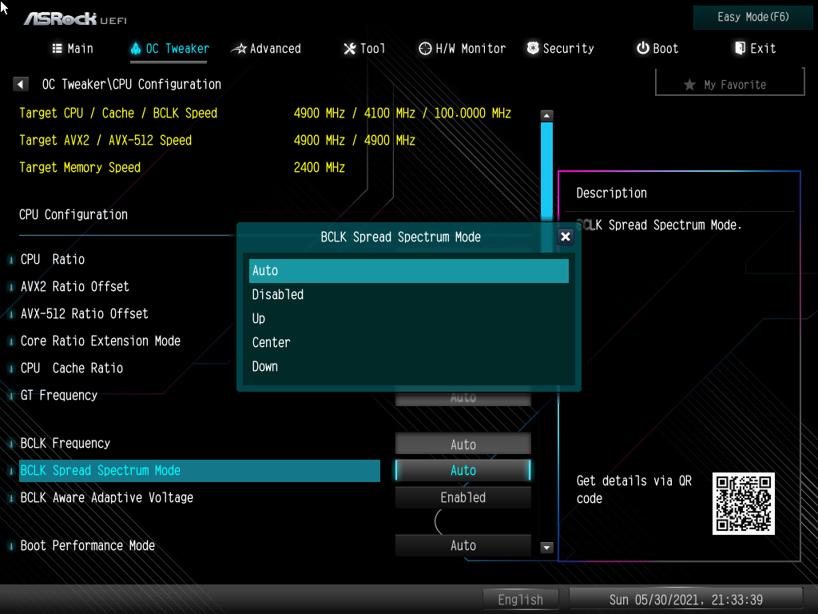Viewport: 818px width, 614px height.
Task: Select the highlighted BCLK Spread Spectrum Mode row
Action: click(x=199, y=470)
